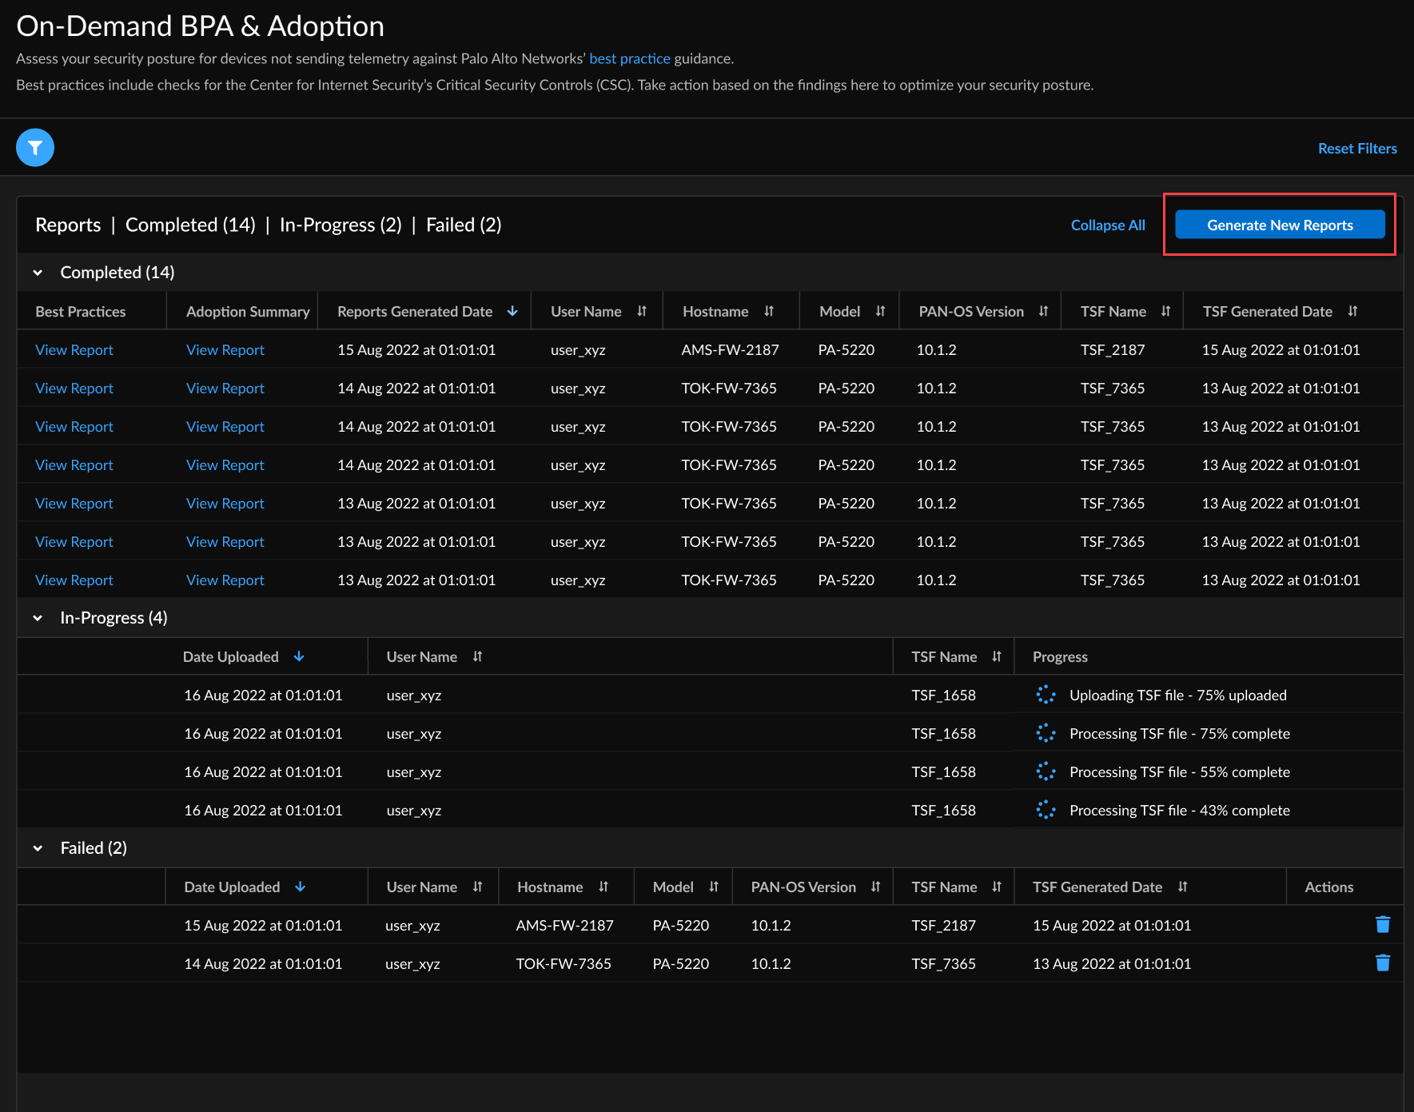Open the filter panel with funnel icon
Viewport: 1414px width, 1112px height.
[x=35, y=148]
